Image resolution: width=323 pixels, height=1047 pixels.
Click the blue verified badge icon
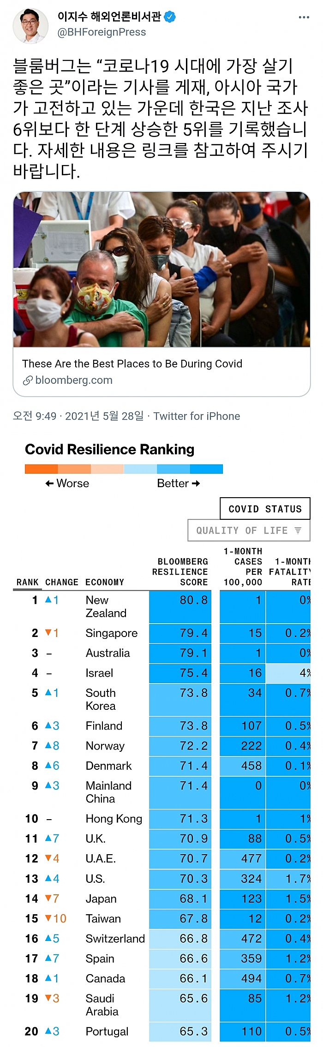click(x=170, y=17)
